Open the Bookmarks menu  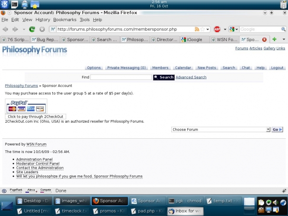coord(64,20)
